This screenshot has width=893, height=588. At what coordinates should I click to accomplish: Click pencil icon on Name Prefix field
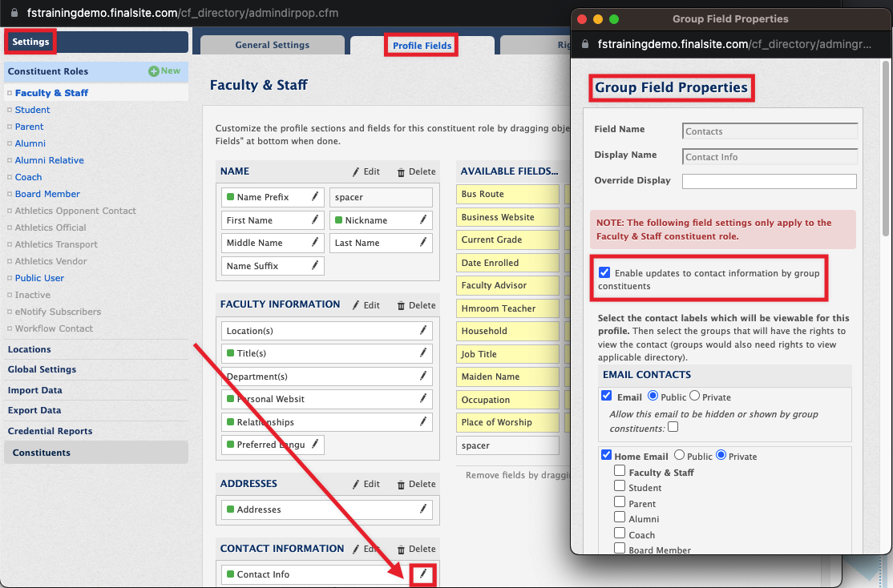coord(315,196)
